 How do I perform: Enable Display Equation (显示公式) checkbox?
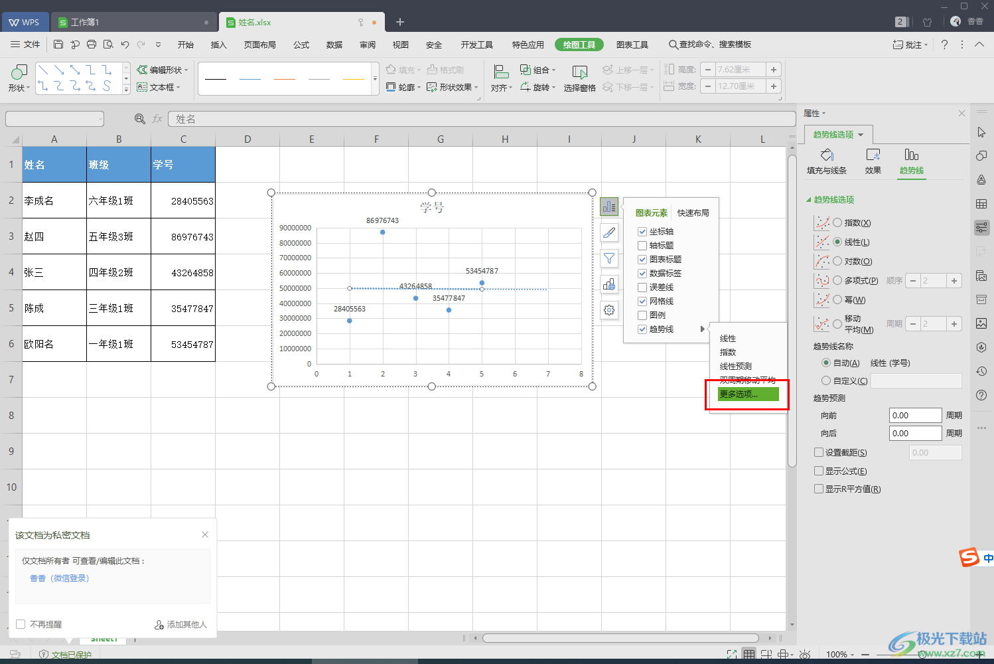tap(819, 471)
